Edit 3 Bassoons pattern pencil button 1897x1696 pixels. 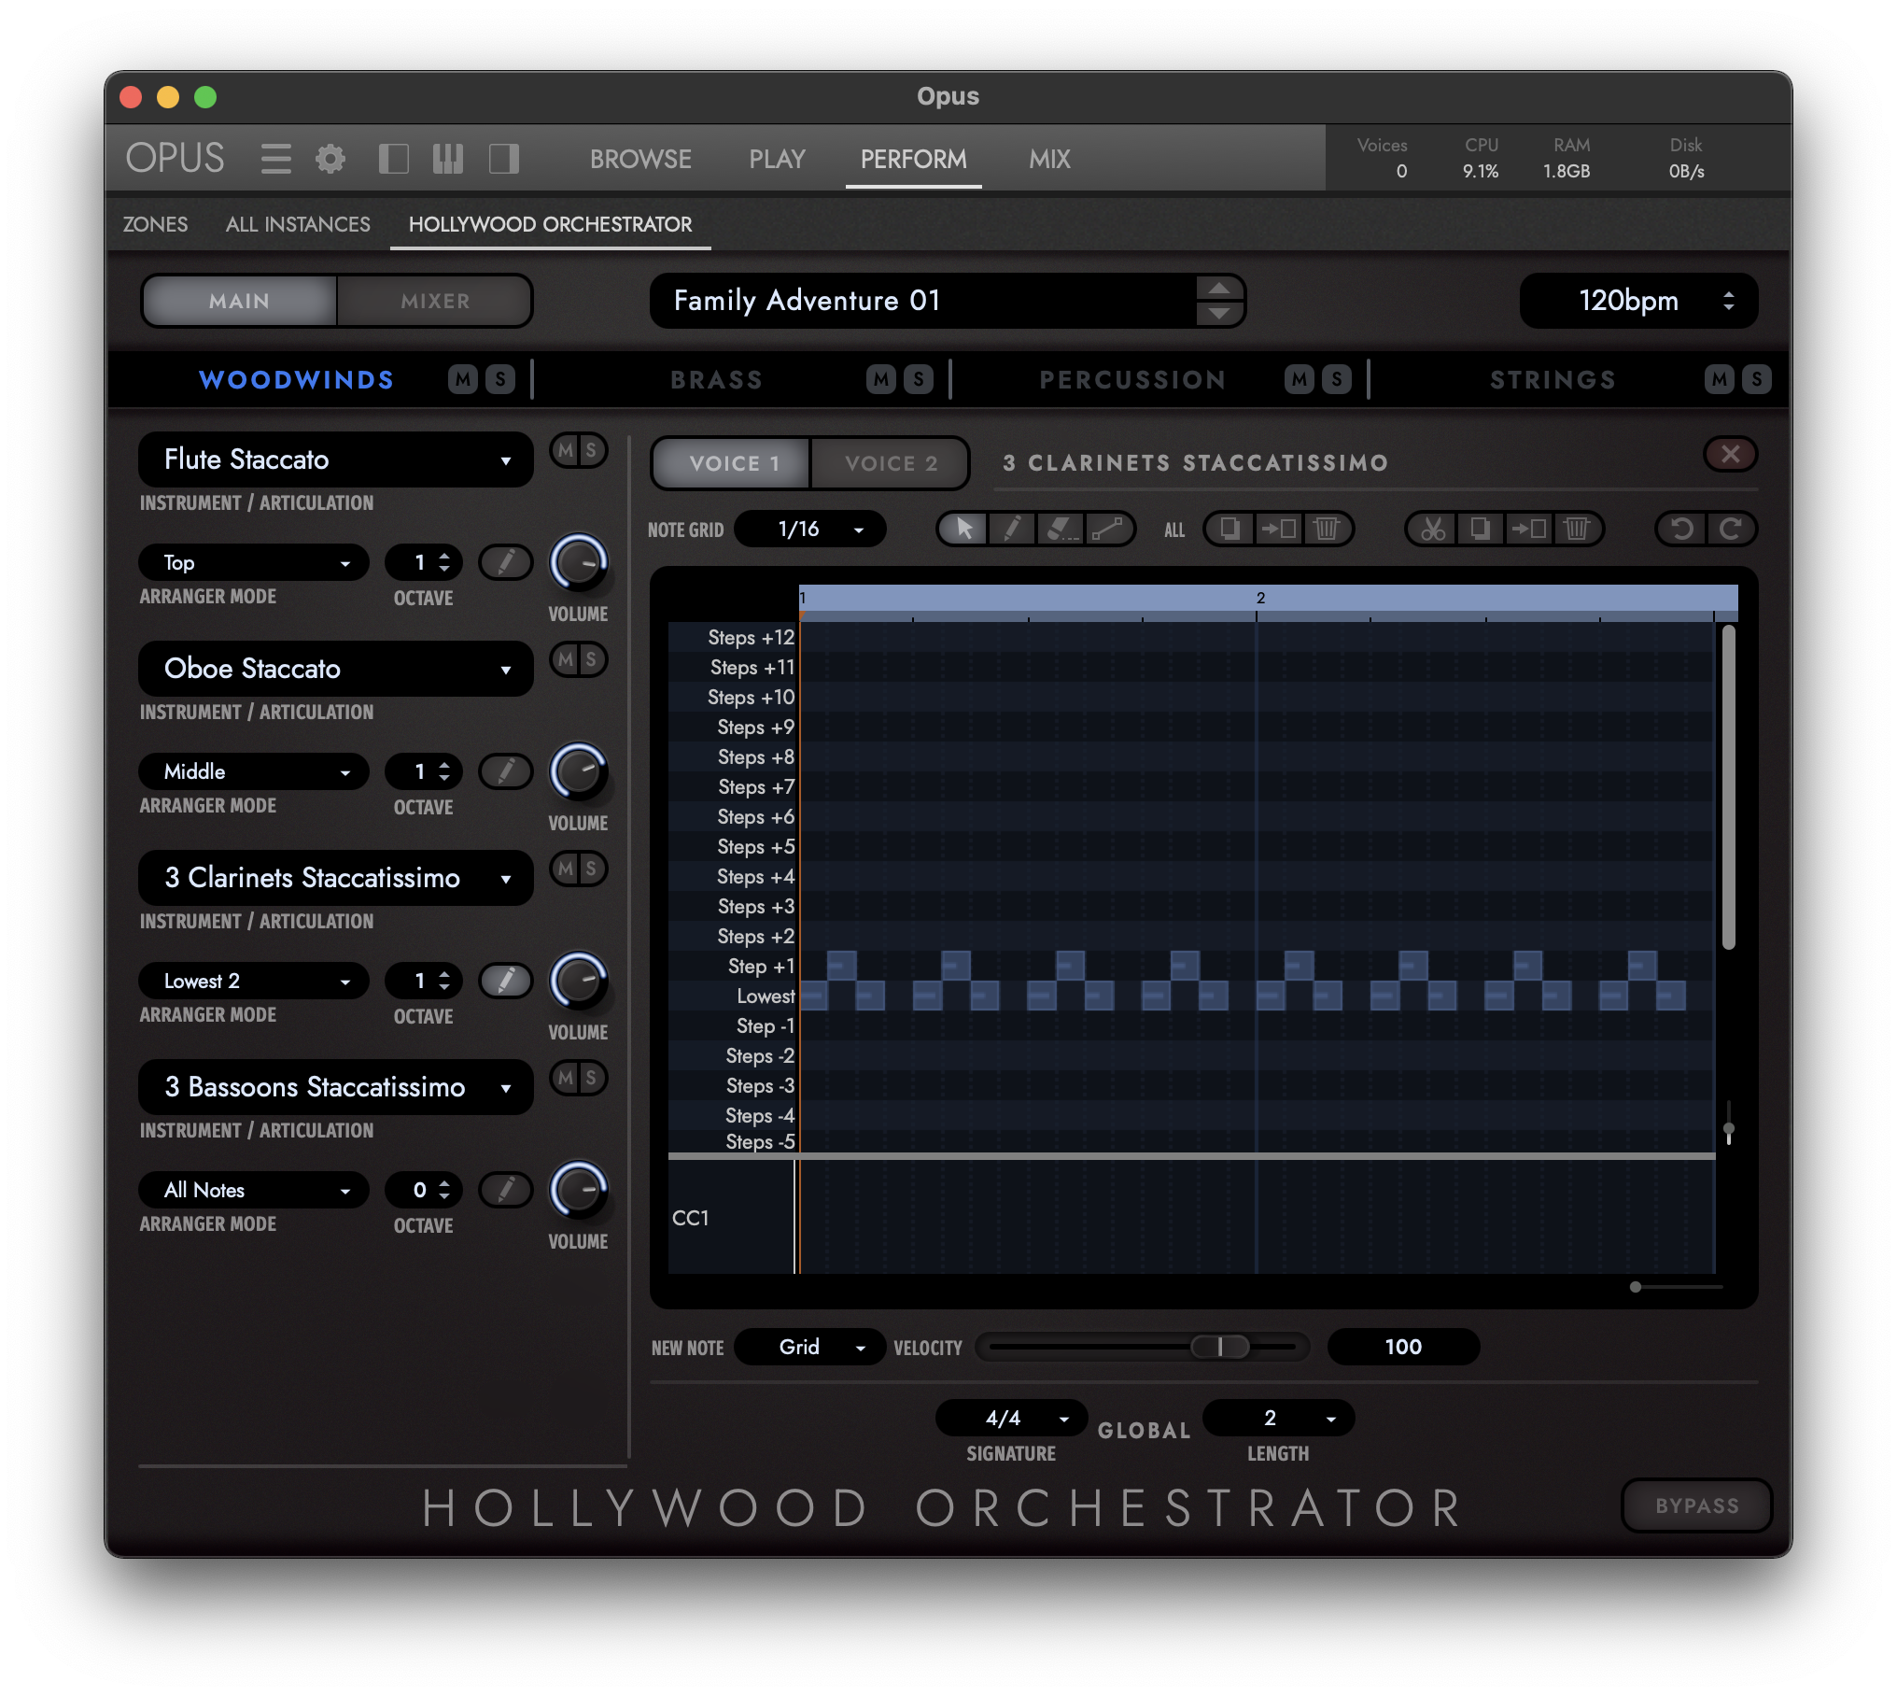click(x=506, y=1190)
